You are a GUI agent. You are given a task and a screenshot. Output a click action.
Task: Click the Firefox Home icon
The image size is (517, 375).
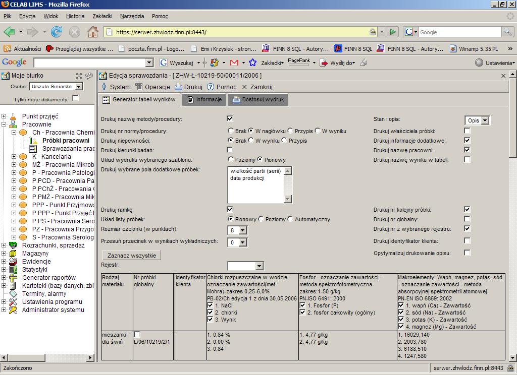[x=93, y=32]
